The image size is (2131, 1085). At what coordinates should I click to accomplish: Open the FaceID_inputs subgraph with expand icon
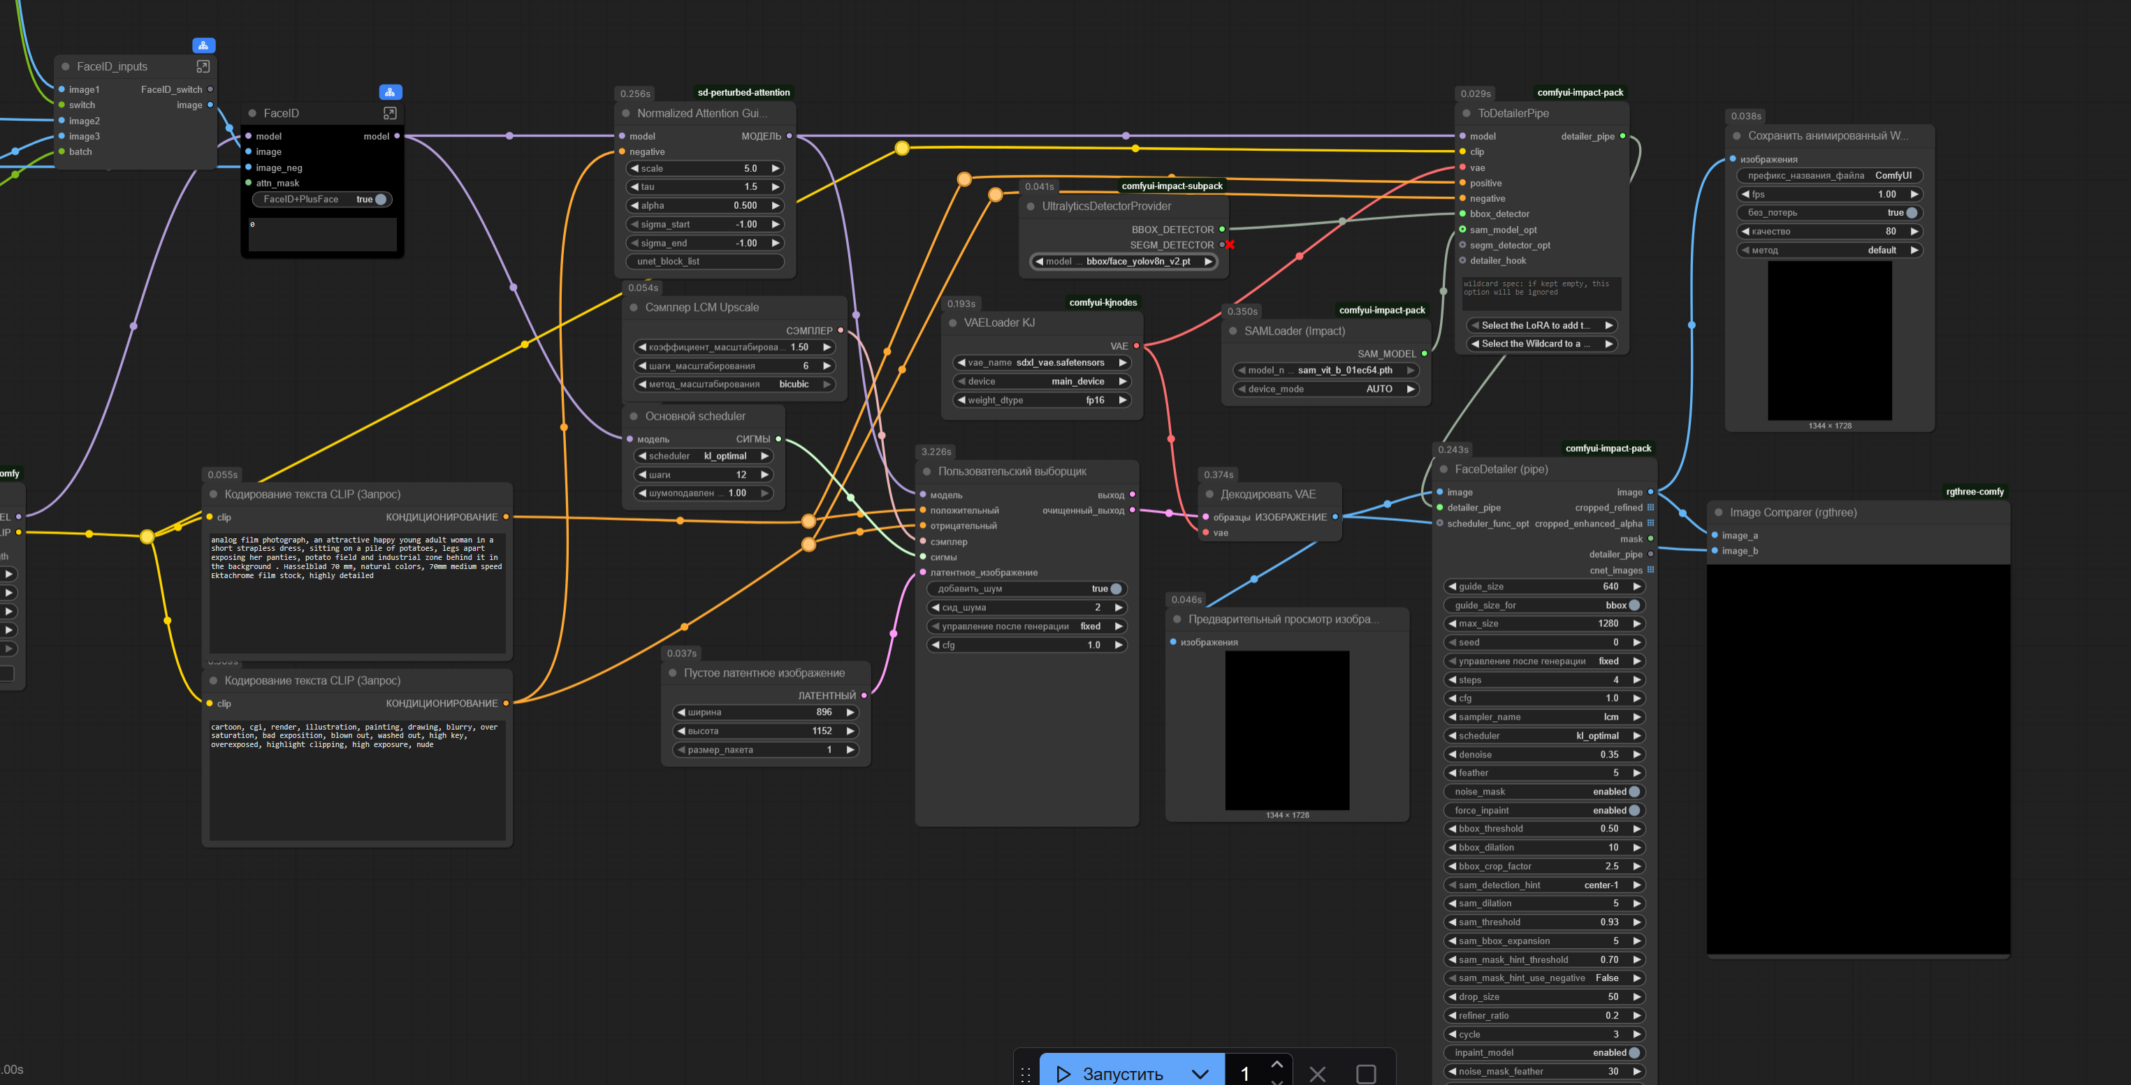(203, 66)
